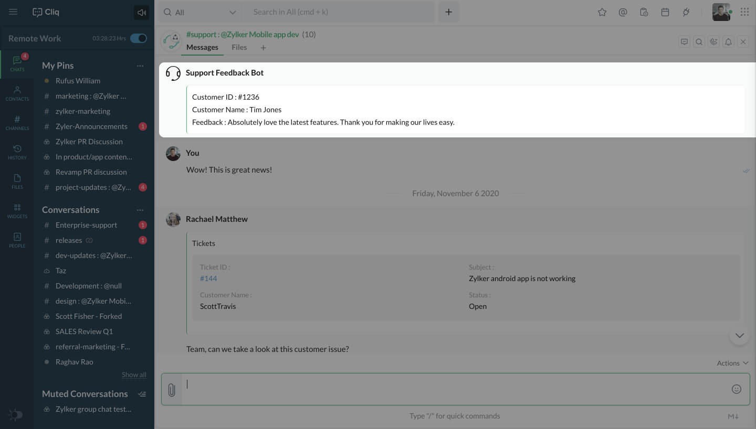Image resolution: width=756 pixels, height=429 pixels.
Task: Open the Actions dropdown
Action: tap(732, 363)
